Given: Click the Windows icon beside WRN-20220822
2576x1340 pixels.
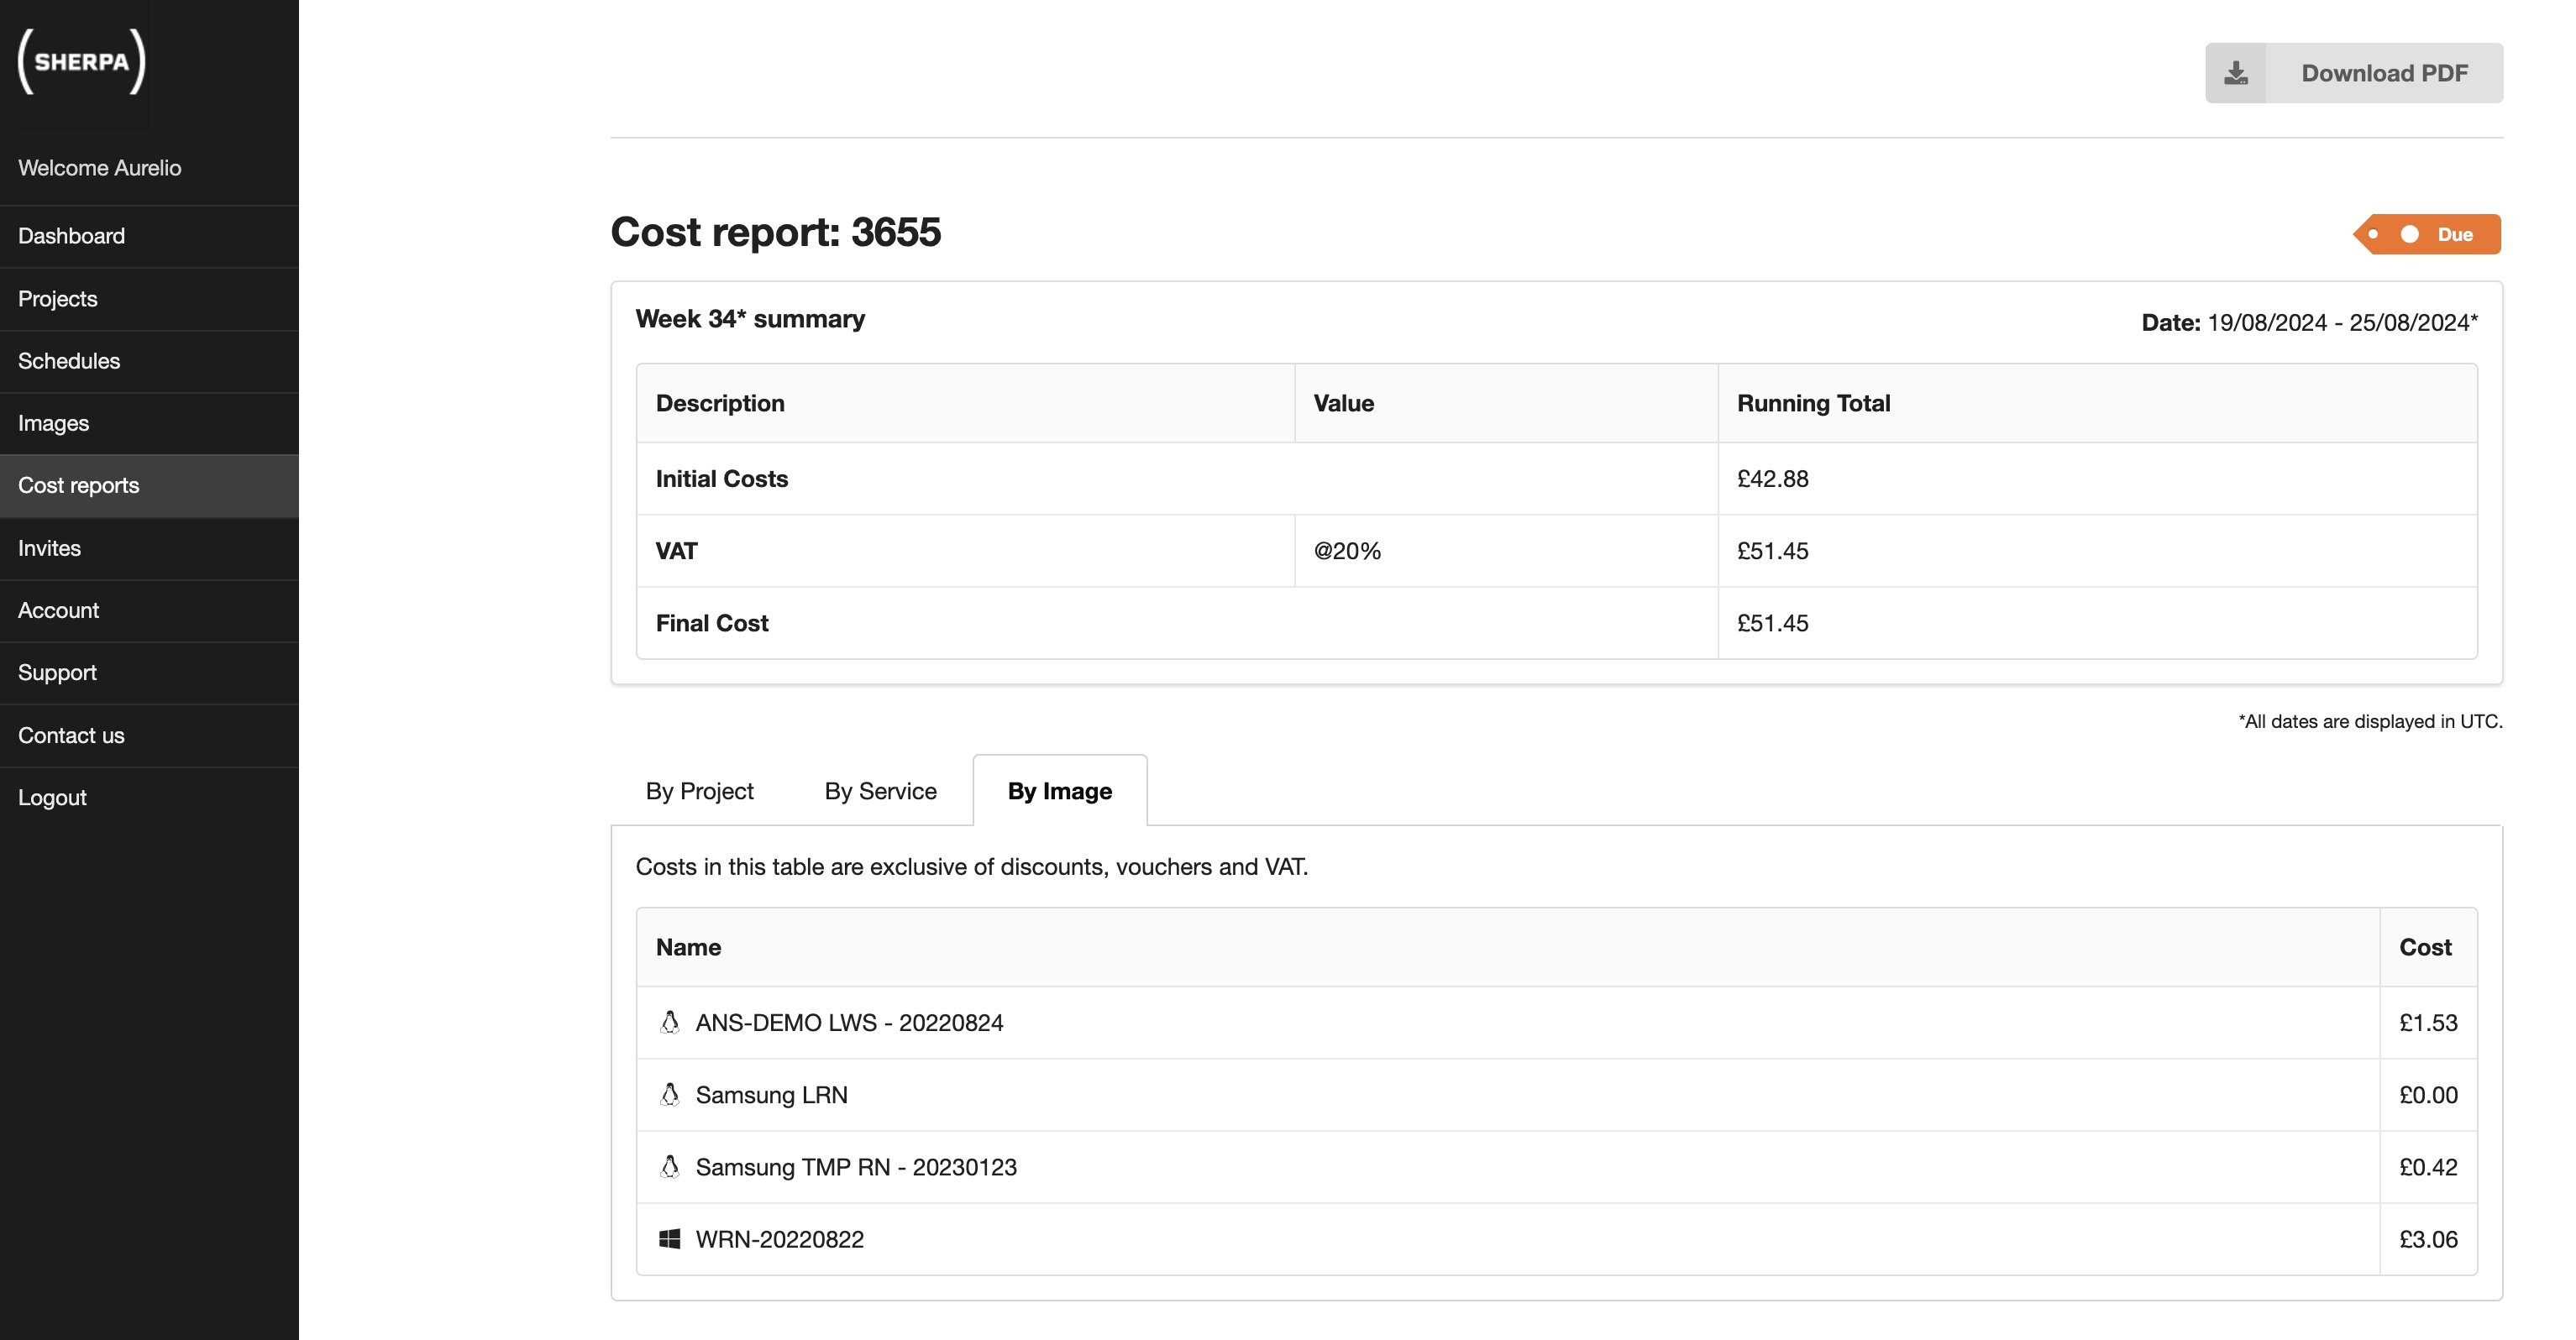Looking at the screenshot, I should (x=669, y=1238).
